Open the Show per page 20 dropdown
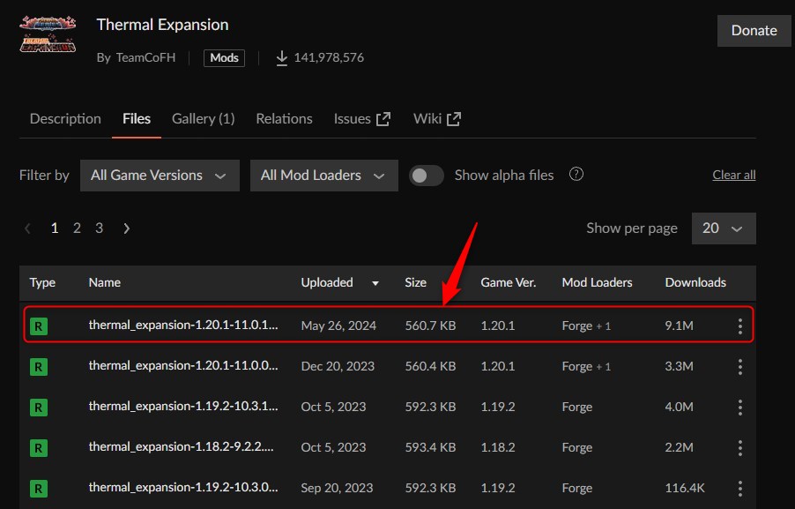 [x=724, y=228]
